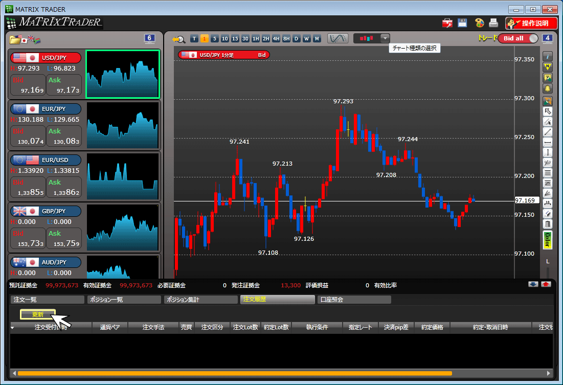Select the 4H timeframe
Viewport: 563px width, 385px height.
click(x=276, y=39)
